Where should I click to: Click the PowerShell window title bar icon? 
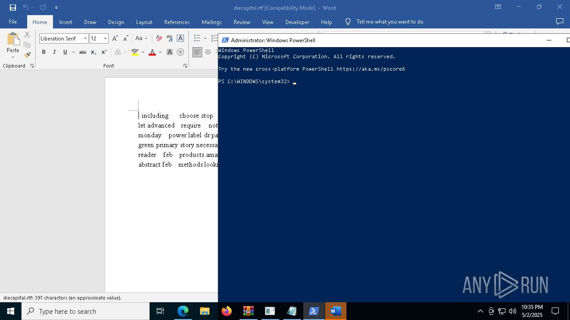(x=225, y=40)
